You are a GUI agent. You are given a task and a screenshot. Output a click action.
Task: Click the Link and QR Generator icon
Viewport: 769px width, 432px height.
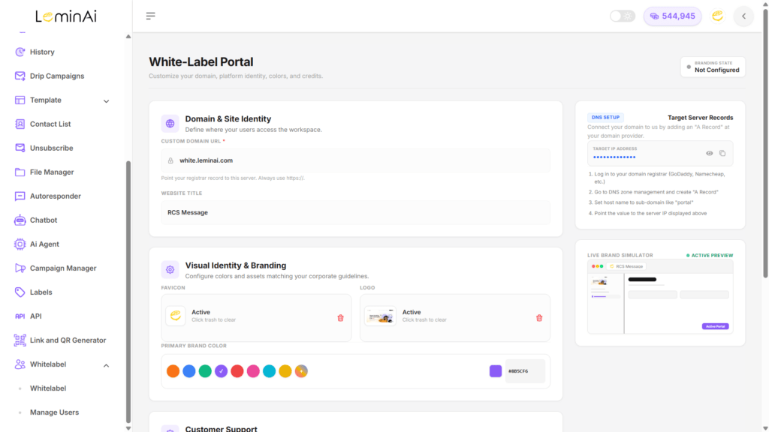[x=20, y=340]
